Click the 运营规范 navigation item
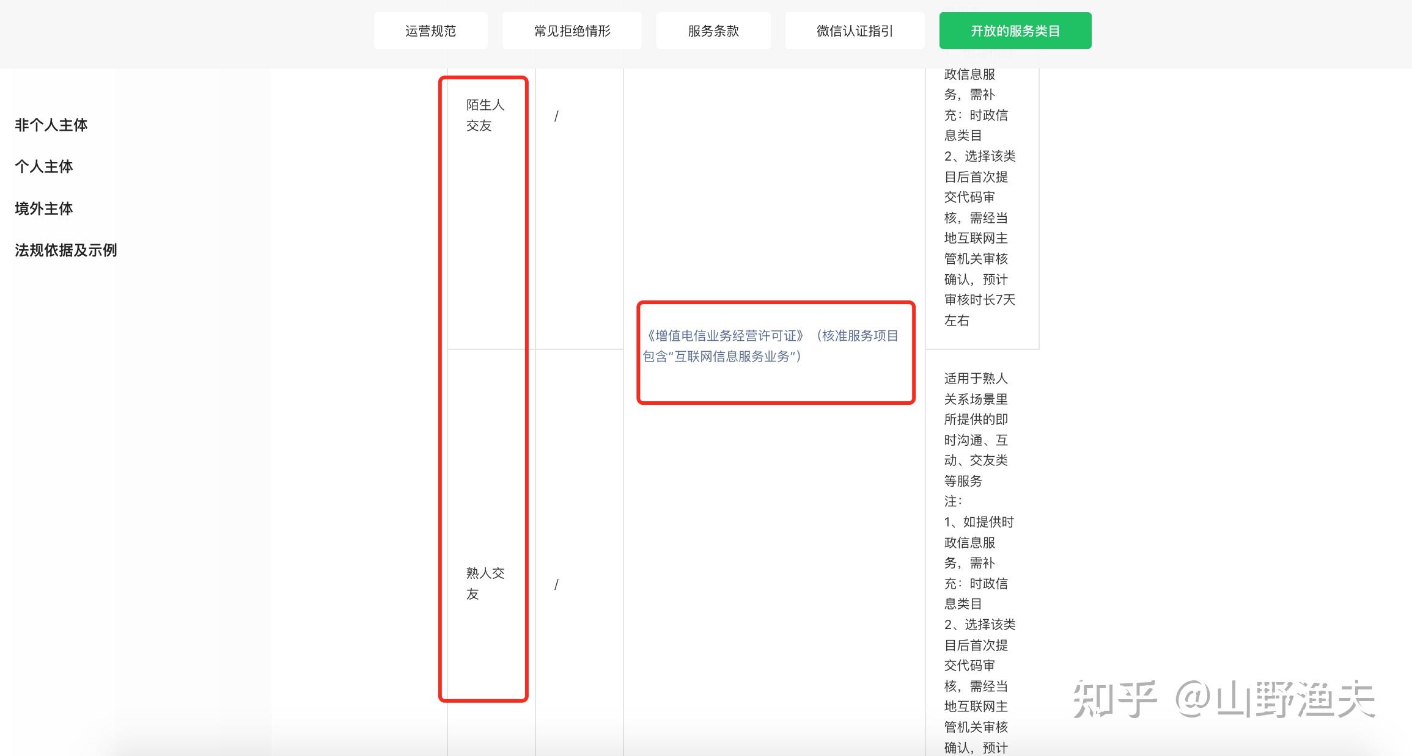The height and width of the screenshot is (756, 1412). click(430, 30)
